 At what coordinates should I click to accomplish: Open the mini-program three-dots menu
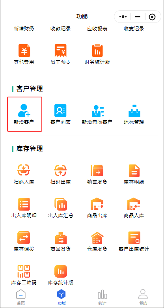(x=123, y=17)
